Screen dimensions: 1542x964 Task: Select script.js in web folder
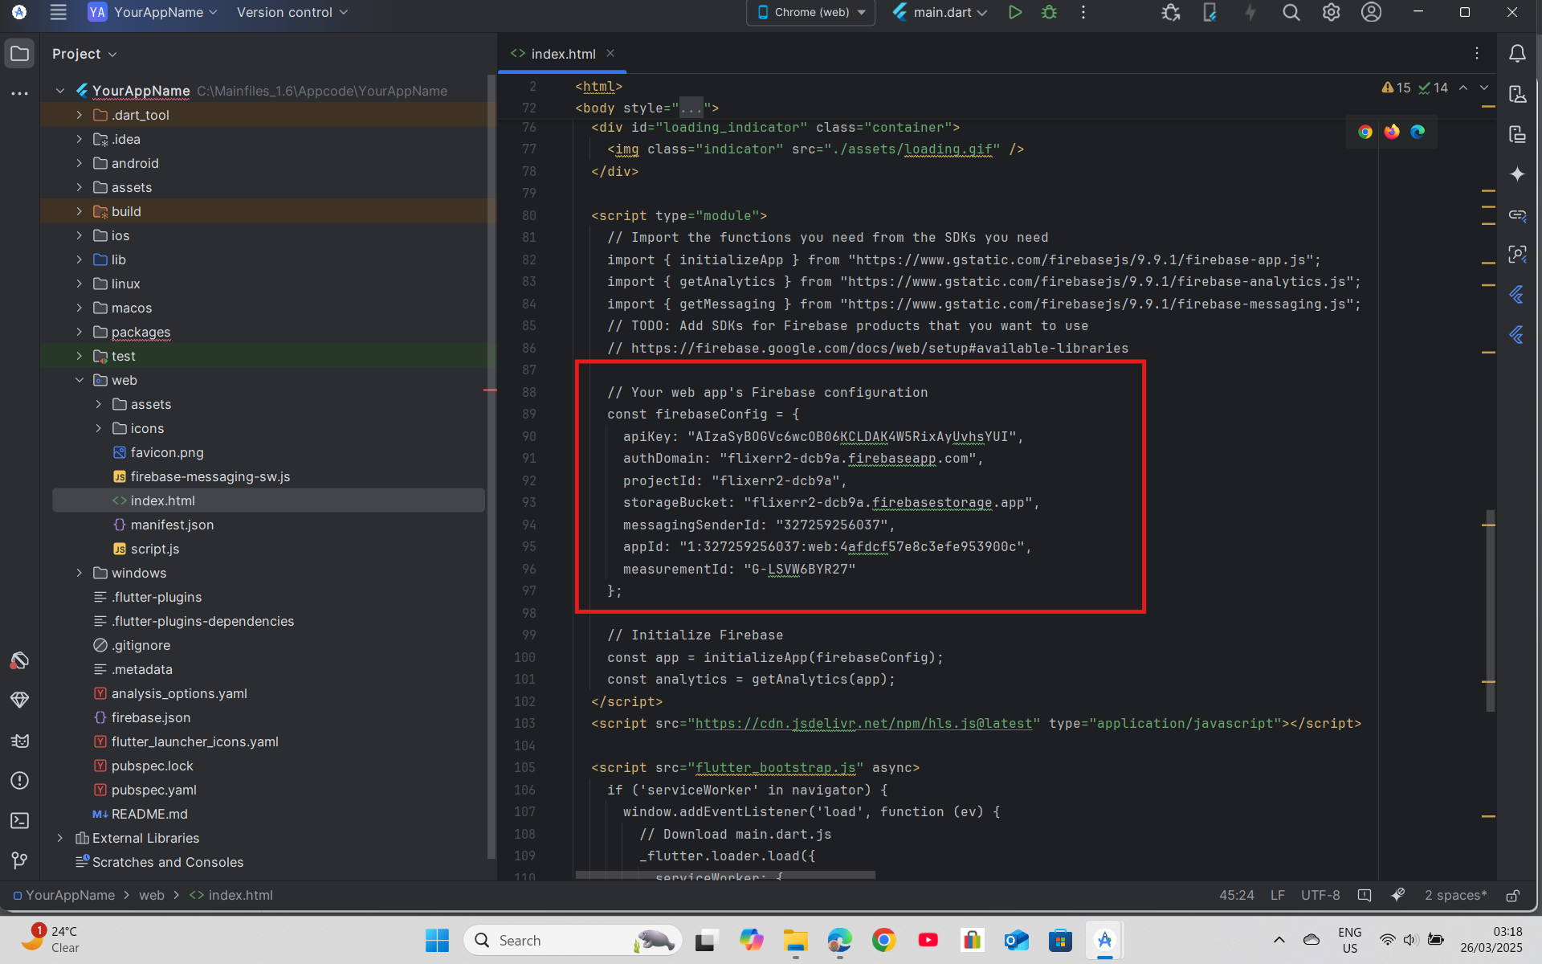[154, 549]
